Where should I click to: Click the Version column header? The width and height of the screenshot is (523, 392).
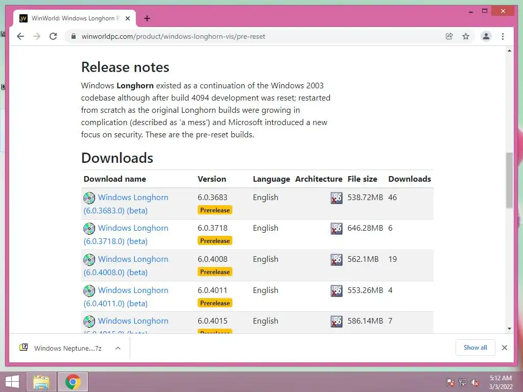(212, 179)
